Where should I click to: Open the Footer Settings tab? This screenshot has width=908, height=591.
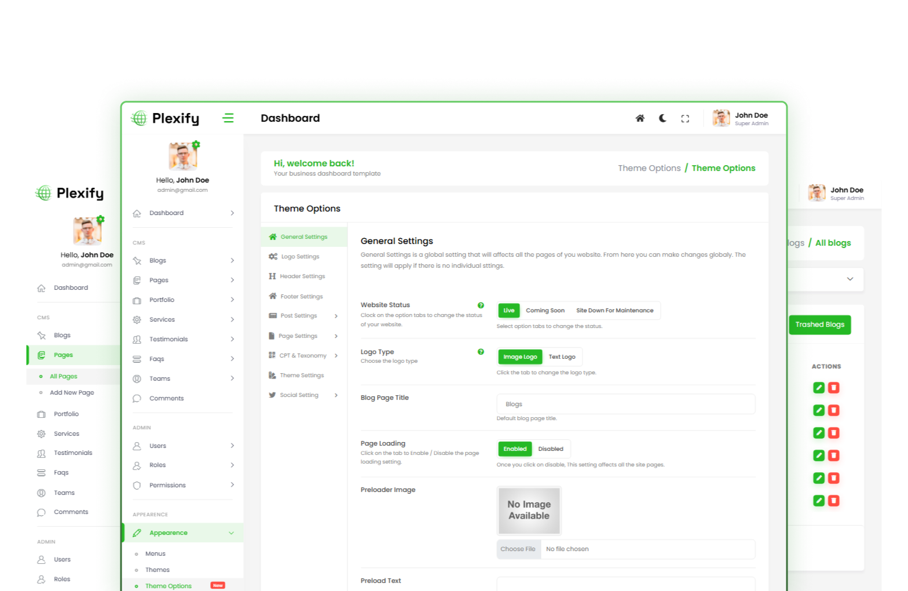pyautogui.click(x=301, y=297)
